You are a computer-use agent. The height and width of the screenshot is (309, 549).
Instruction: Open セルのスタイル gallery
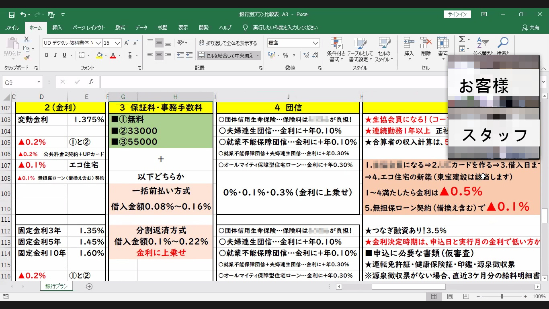click(x=384, y=49)
